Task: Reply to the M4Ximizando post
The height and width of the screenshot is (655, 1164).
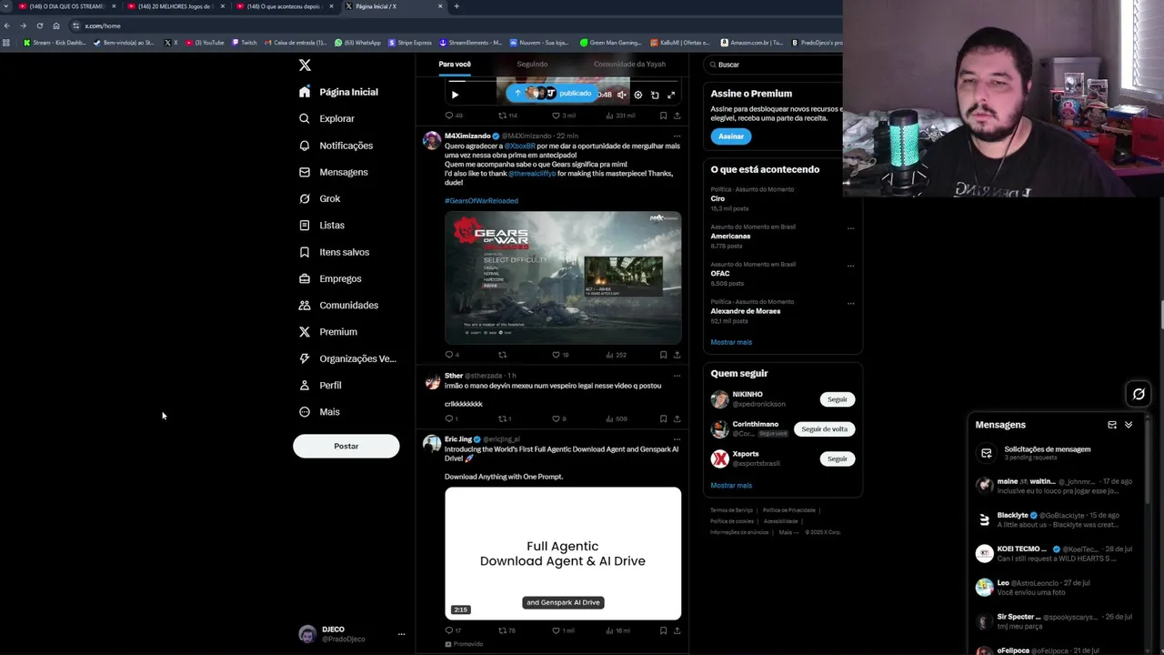Action: pos(448,355)
